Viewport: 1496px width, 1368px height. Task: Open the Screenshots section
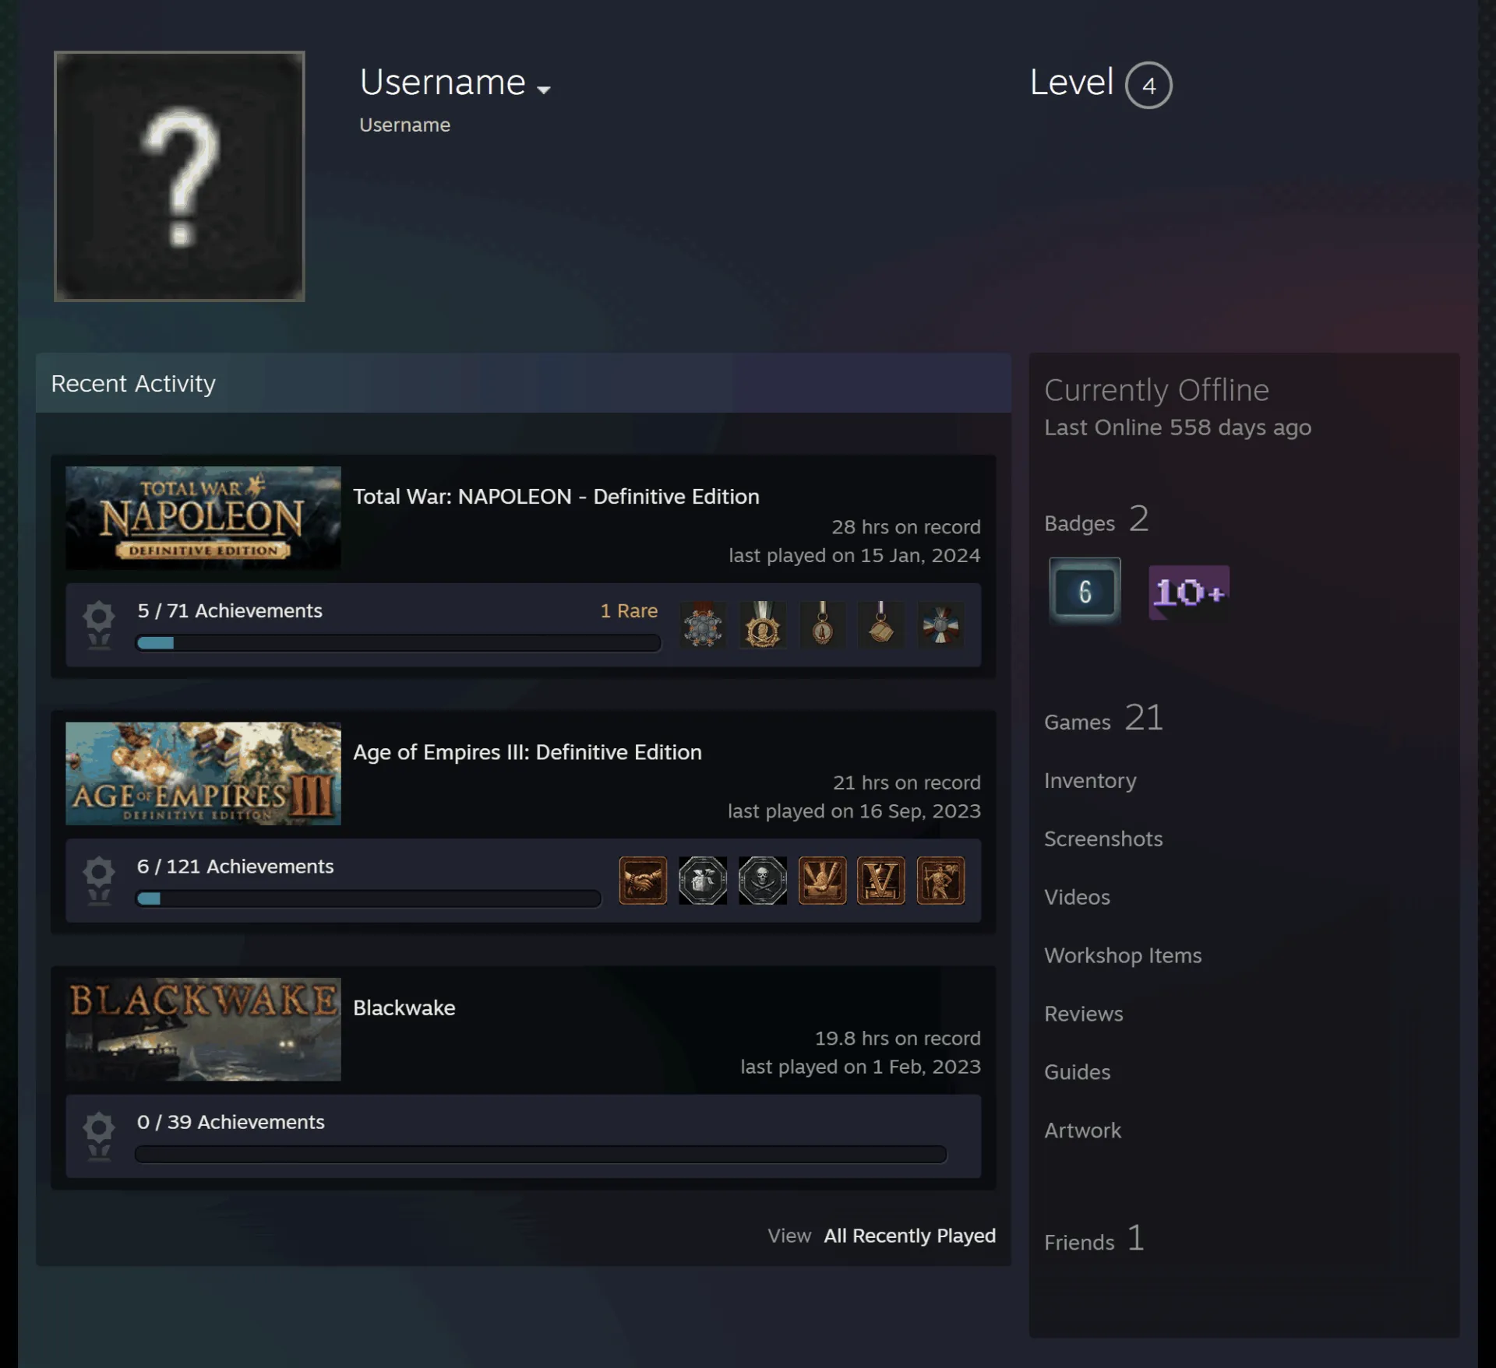pyautogui.click(x=1103, y=839)
